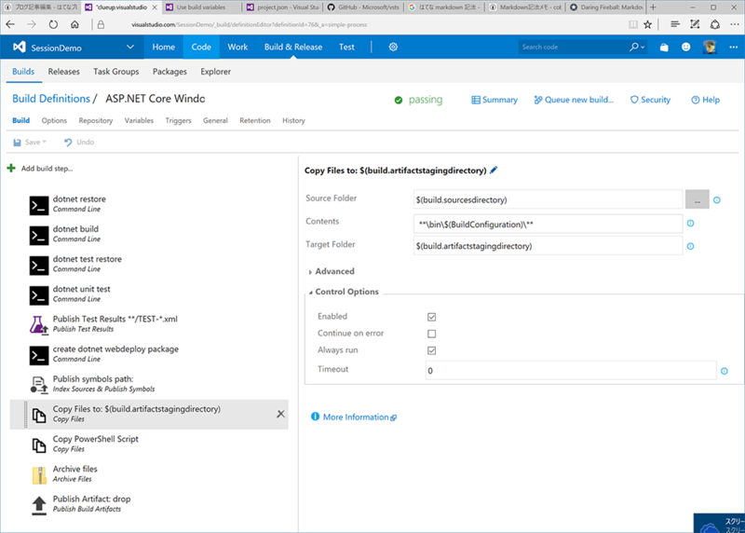Click the info icon next to Contents
Image resolution: width=745 pixels, height=533 pixels.
click(x=691, y=223)
